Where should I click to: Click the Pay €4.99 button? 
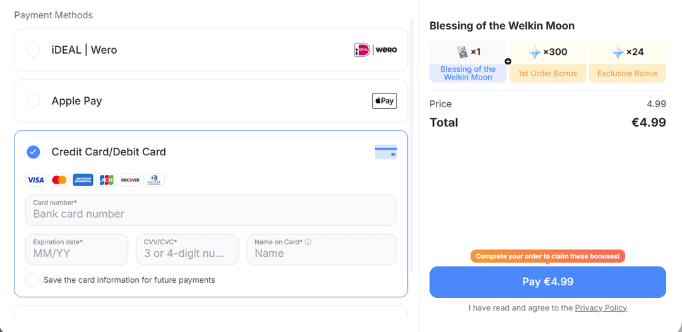(x=547, y=282)
